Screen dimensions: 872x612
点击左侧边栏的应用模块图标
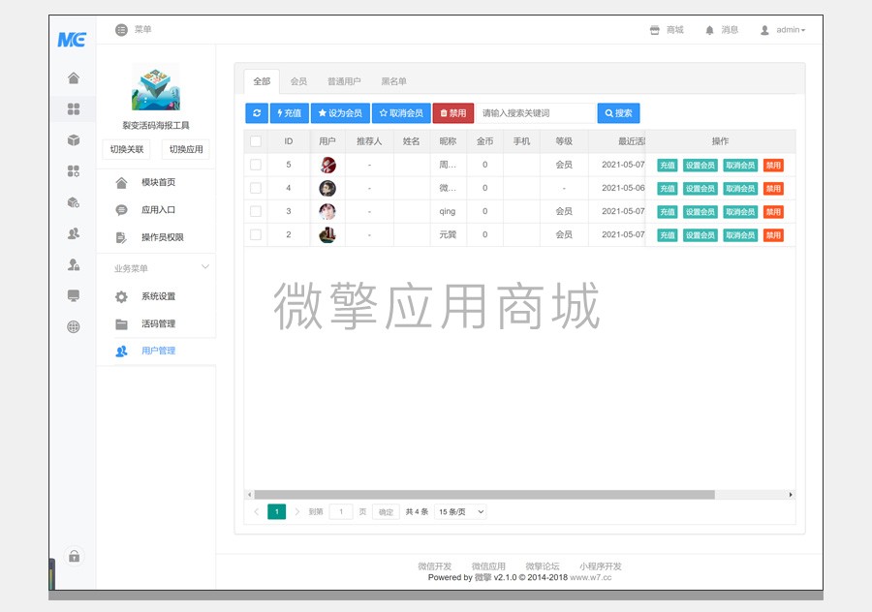coord(73,107)
